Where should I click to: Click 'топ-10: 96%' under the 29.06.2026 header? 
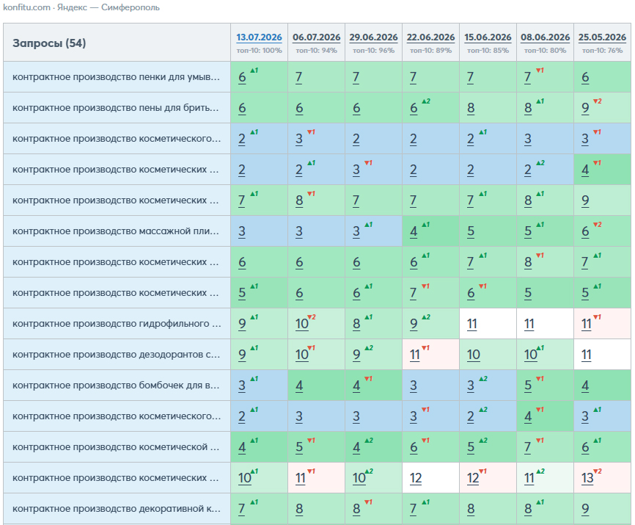[373, 50]
